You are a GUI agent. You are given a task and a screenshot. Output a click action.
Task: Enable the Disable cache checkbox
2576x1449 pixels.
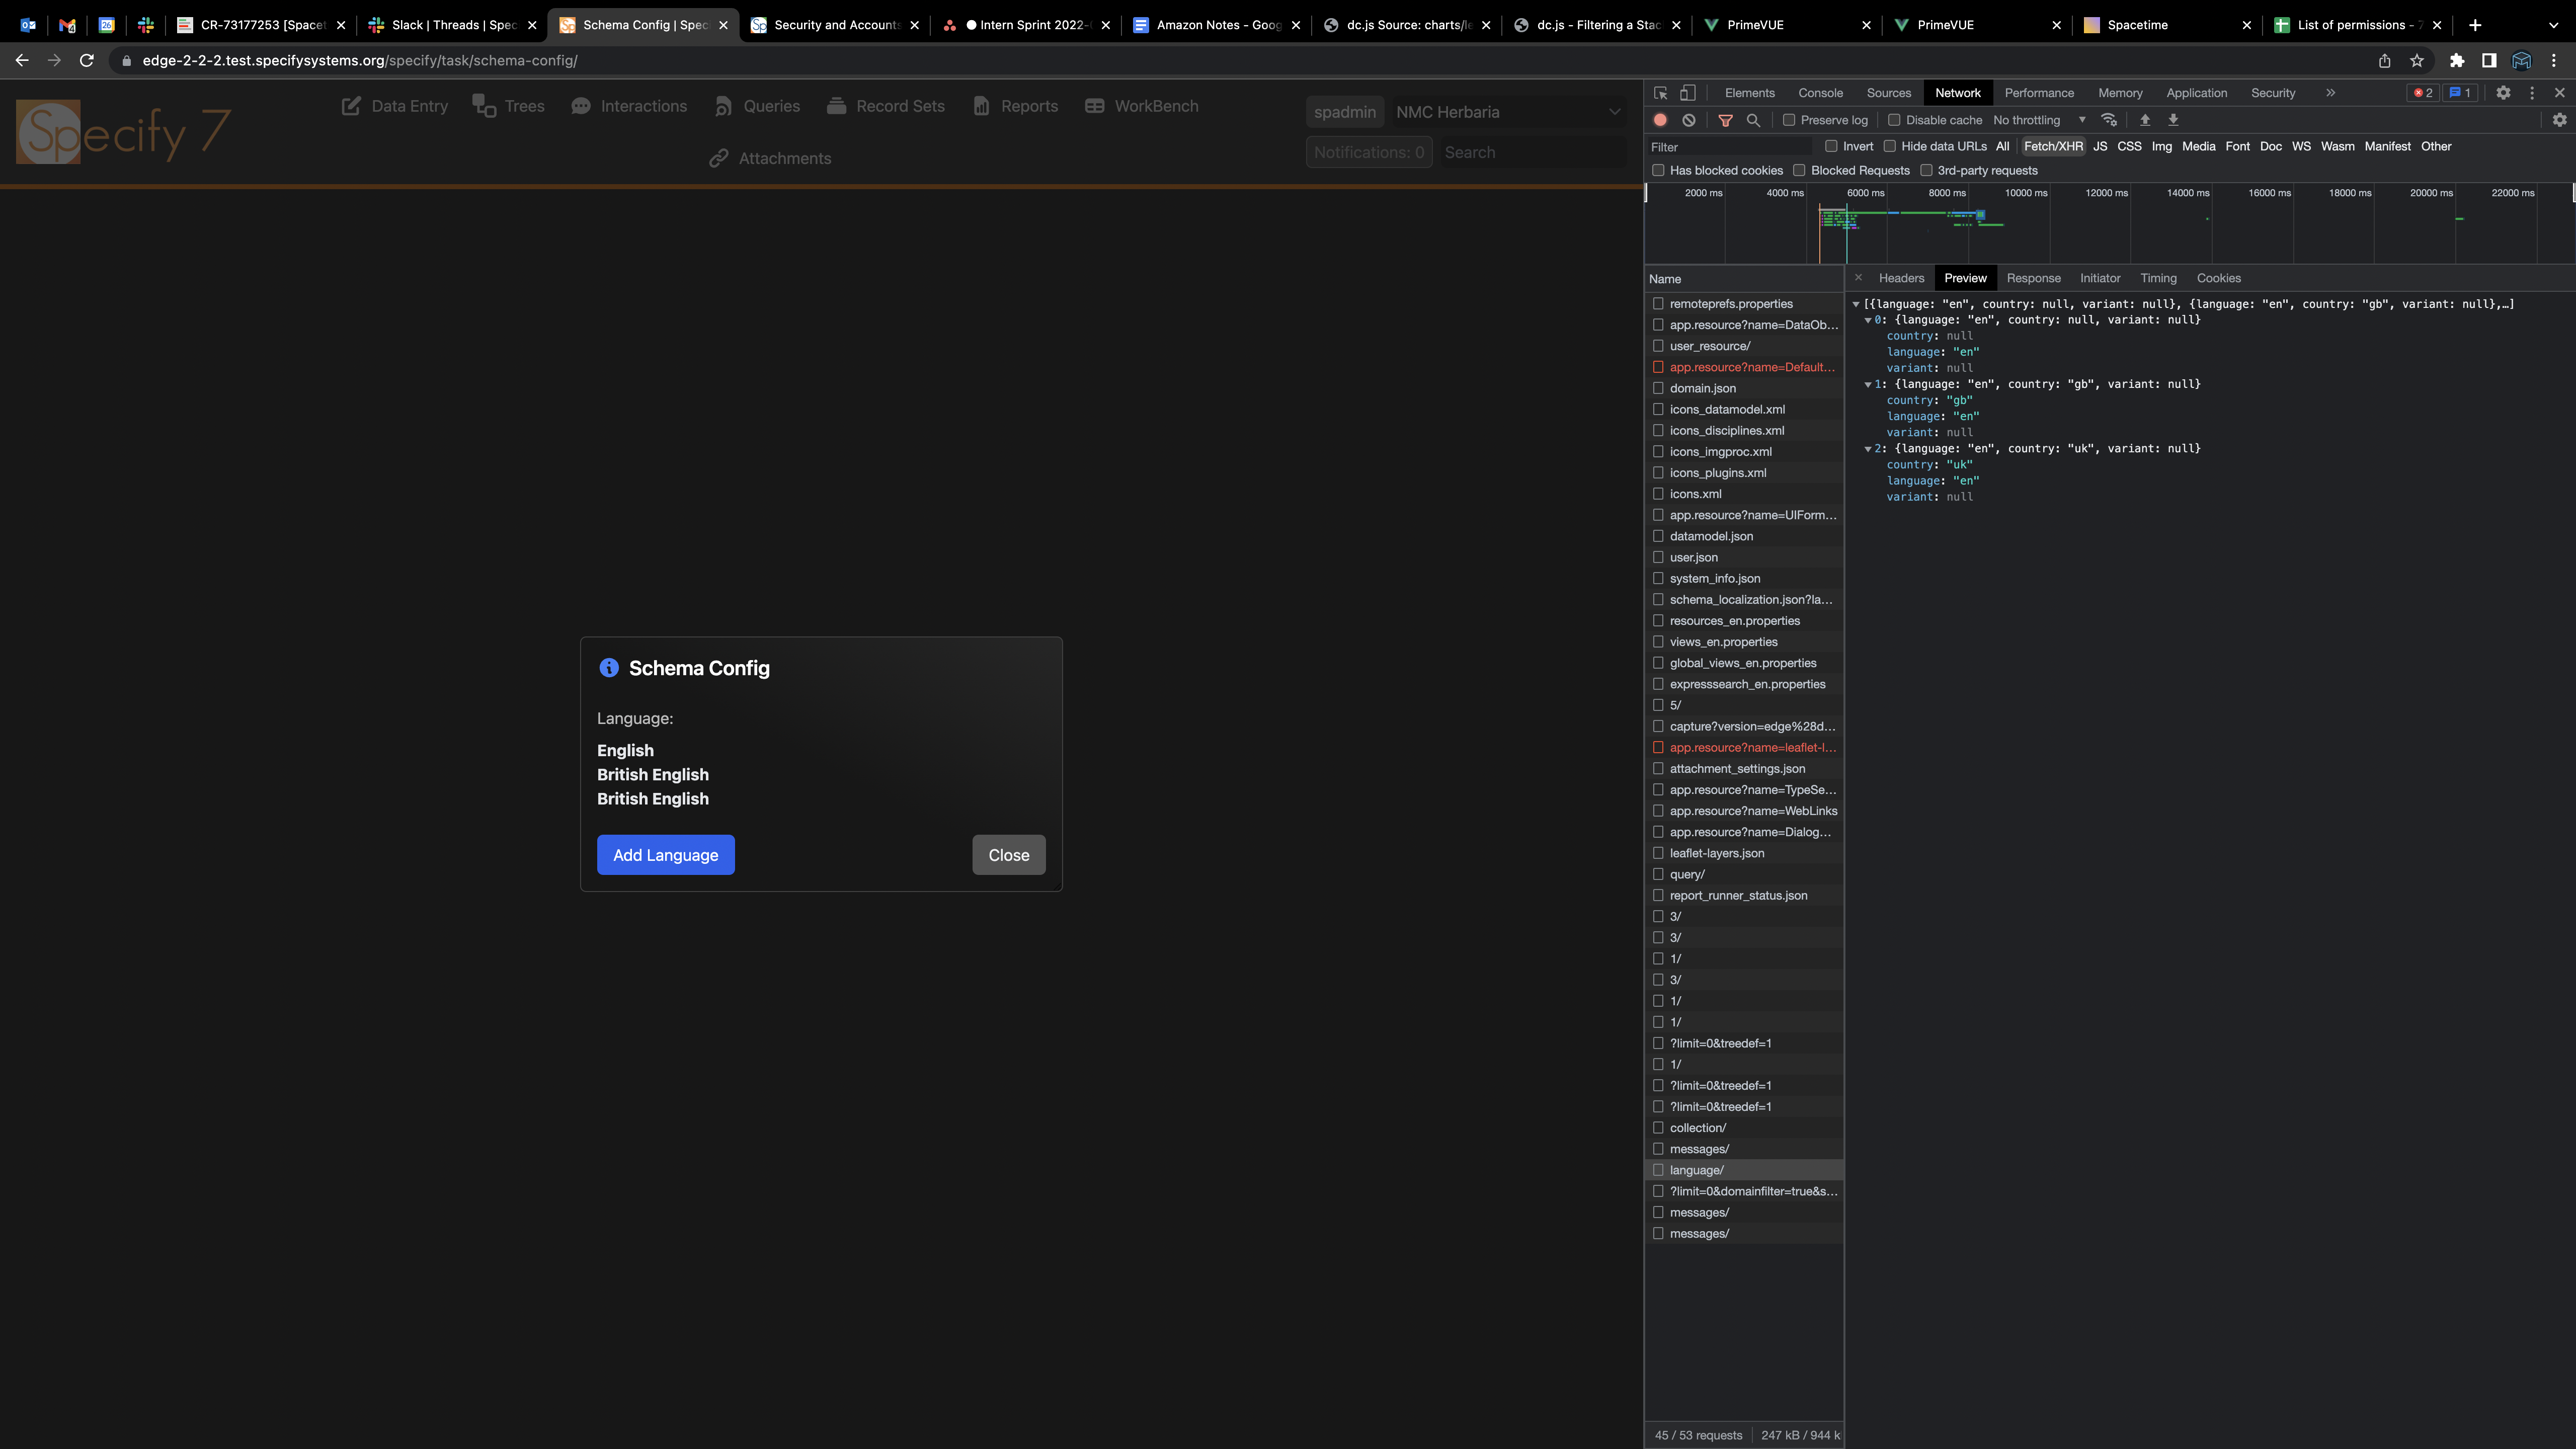[1894, 120]
